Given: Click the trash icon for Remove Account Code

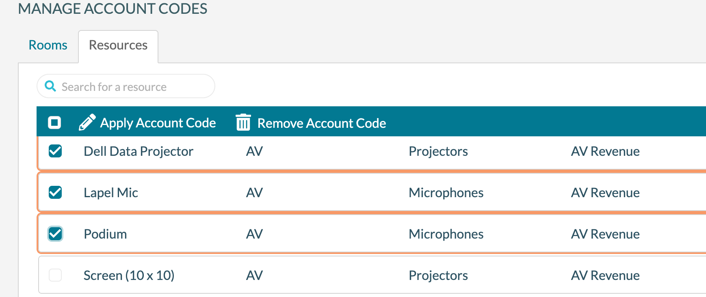Looking at the screenshot, I should (243, 122).
